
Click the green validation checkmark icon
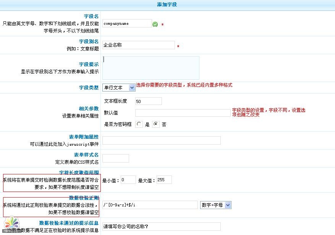(155, 24)
